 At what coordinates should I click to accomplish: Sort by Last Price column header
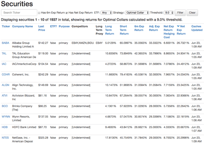pyautogui.click(x=41, y=28)
